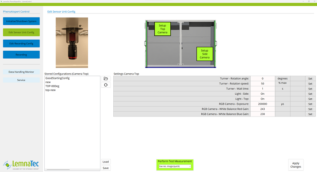The height and width of the screenshot is (172, 317).
Task: Edit the exposure field showing 200000
Action: 263,104
